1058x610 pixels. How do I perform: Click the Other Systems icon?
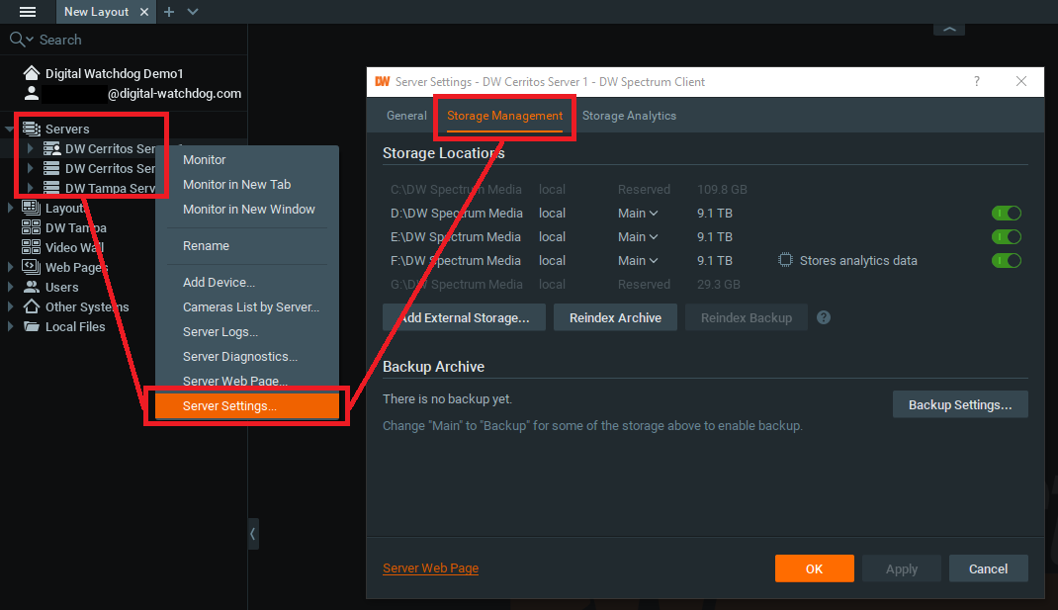(31, 306)
